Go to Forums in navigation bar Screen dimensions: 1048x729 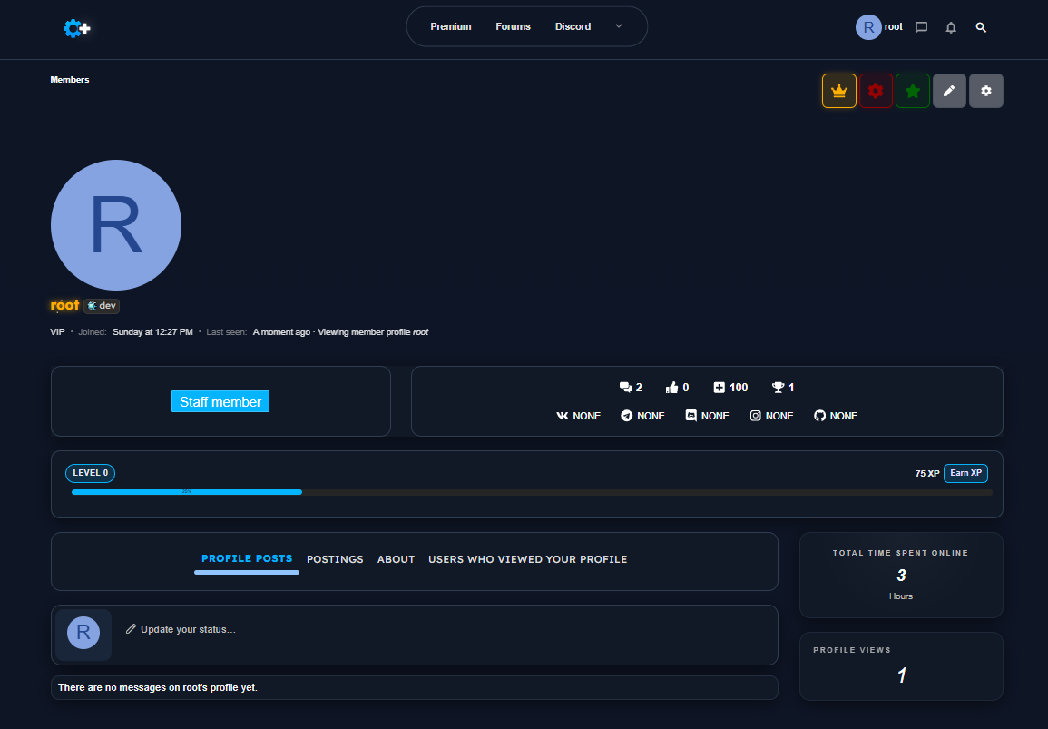(x=513, y=26)
